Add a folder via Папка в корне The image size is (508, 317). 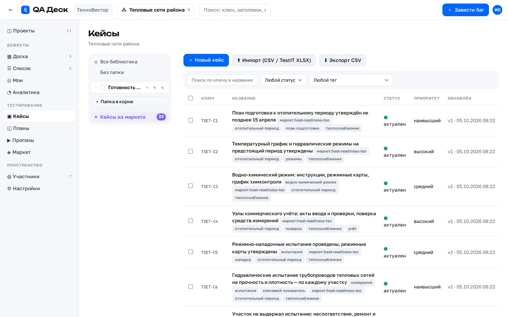pyautogui.click(x=129, y=102)
